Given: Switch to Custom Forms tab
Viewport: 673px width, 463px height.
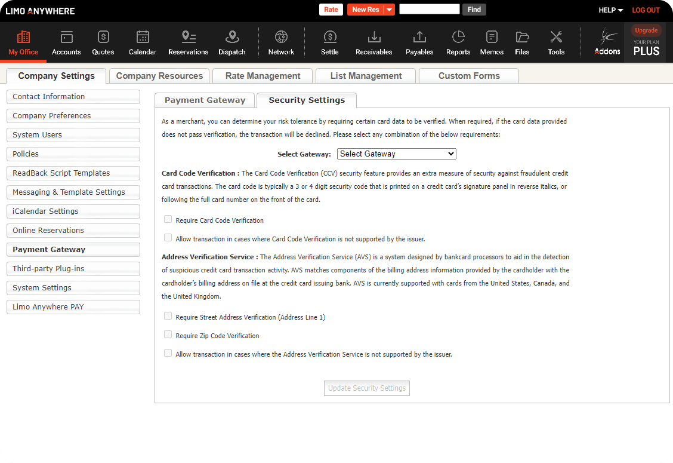Looking at the screenshot, I should pos(469,76).
